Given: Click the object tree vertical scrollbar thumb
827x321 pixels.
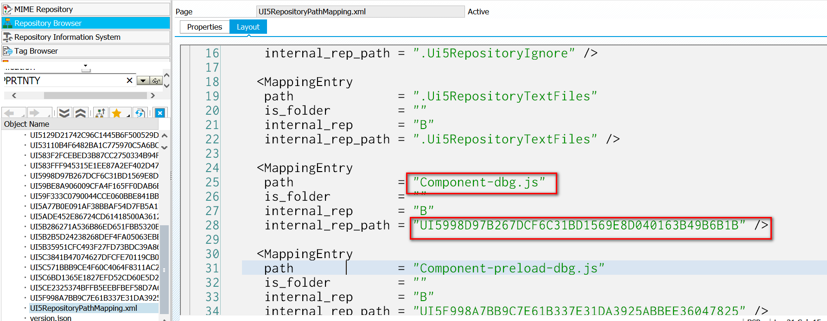Looking at the screenshot, I should click(x=164, y=270).
